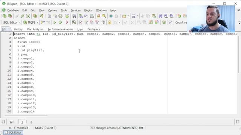Click 'MQFS (Dialect 3)' in status bar

[46, 128]
